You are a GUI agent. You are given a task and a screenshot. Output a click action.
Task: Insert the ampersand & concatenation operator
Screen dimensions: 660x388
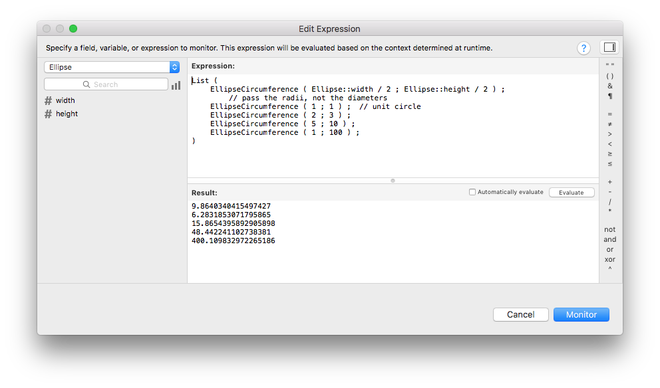(610, 86)
